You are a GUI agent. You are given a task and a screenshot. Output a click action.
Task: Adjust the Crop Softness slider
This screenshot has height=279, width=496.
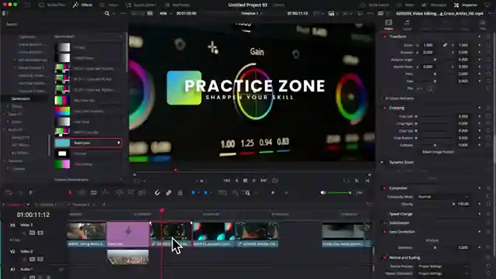point(435,145)
